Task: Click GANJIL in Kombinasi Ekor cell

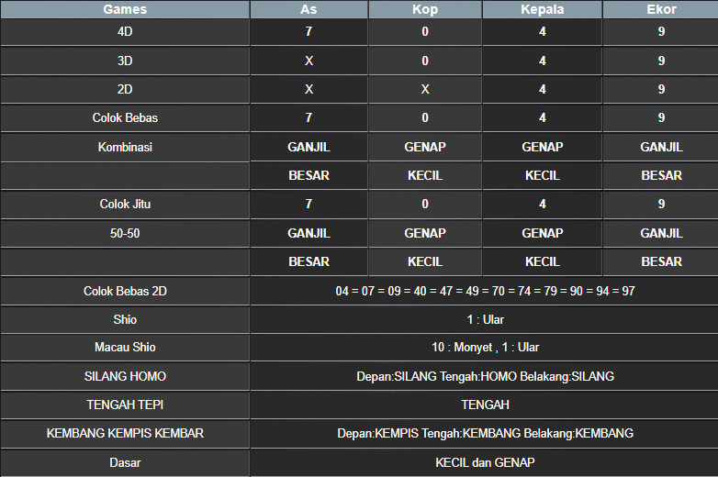Action: (x=661, y=148)
